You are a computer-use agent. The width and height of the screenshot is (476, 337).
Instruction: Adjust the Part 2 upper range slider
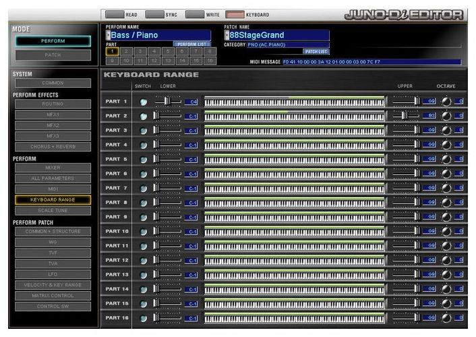tap(404, 115)
